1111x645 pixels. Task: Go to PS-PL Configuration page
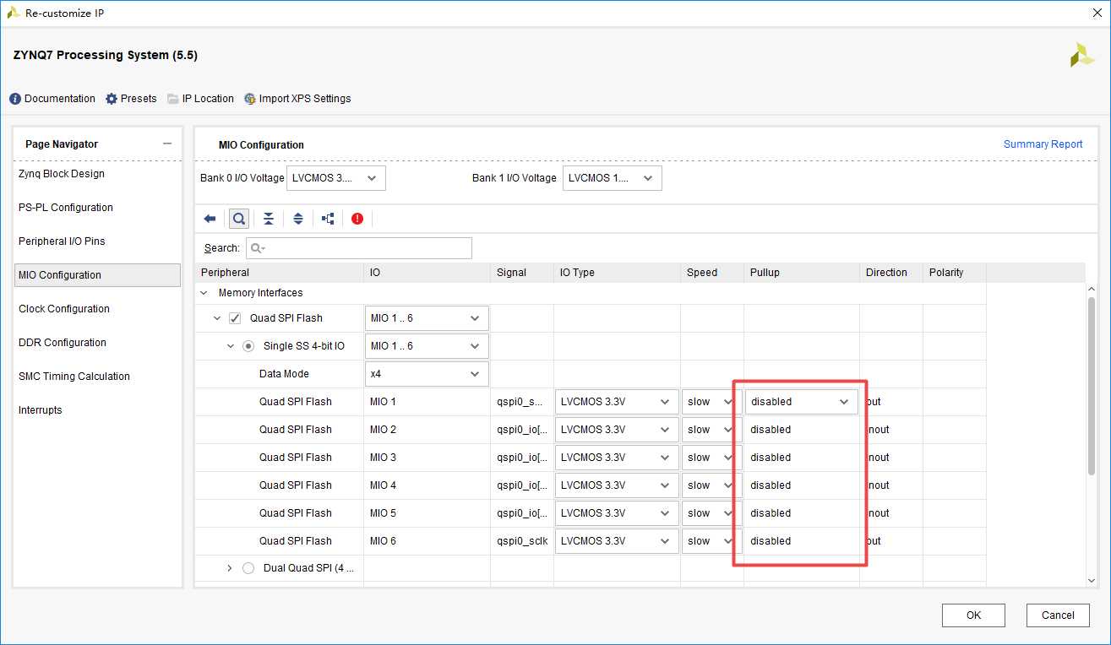tap(66, 208)
